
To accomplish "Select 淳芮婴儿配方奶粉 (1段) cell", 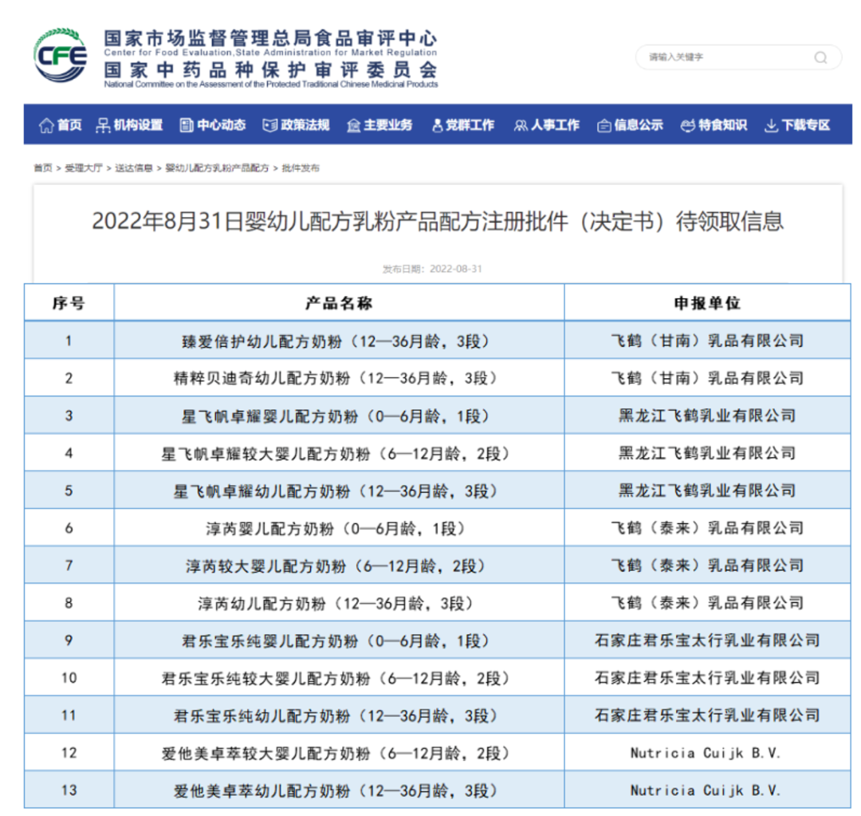I will point(339,528).
